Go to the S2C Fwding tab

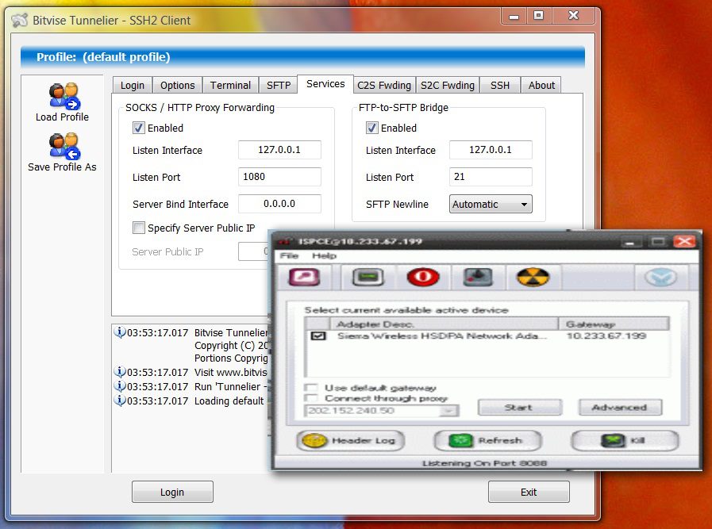coord(447,86)
